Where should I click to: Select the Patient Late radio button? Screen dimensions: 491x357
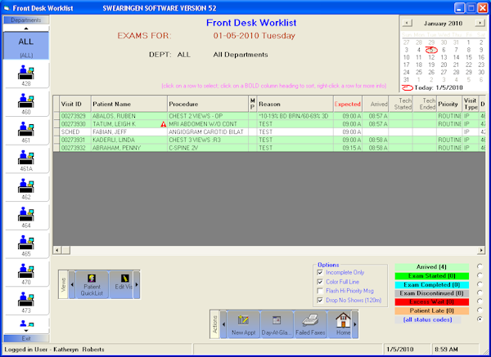[x=480, y=310]
